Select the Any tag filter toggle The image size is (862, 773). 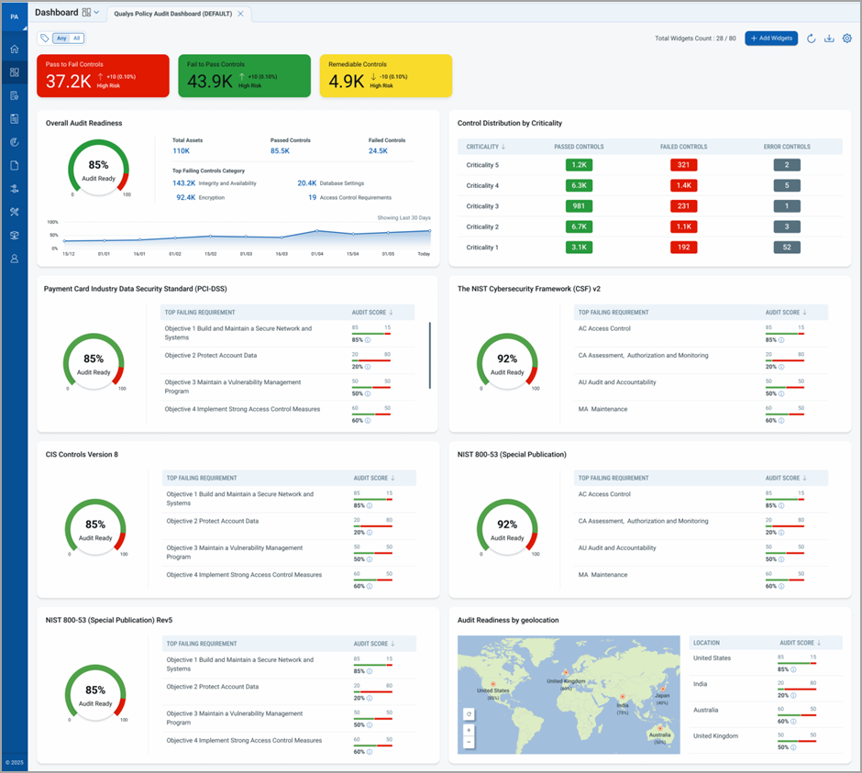point(61,38)
